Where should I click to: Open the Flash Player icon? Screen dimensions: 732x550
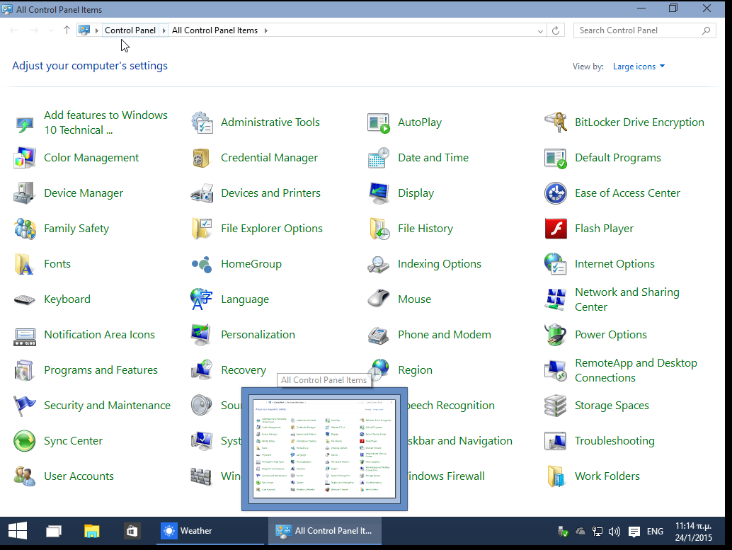click(556, 229)
